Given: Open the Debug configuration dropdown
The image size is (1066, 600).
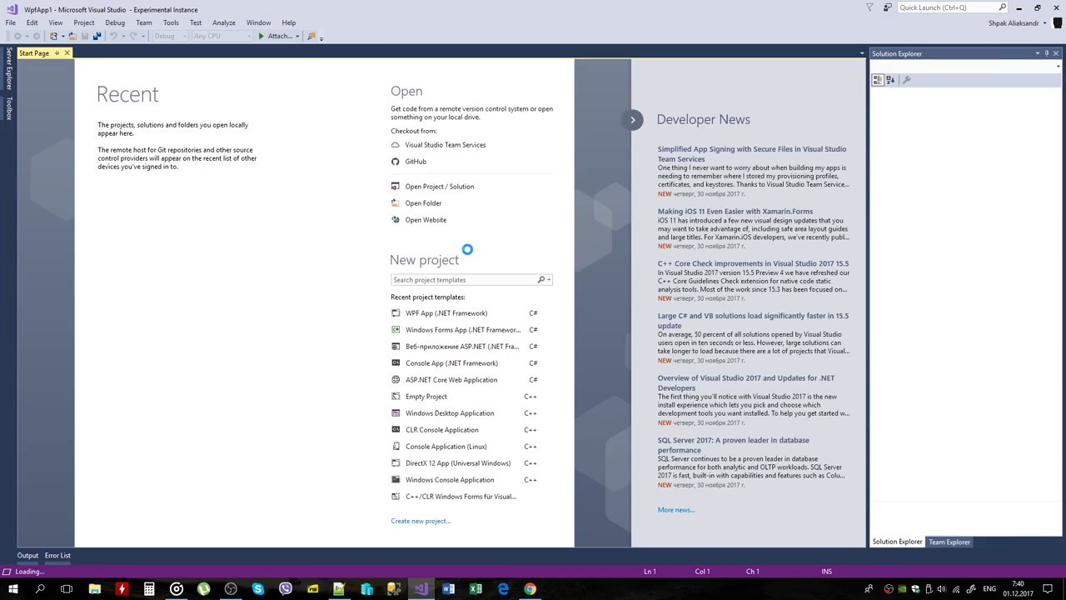Looking at the screenshot, I should click(x=169, y=36).
